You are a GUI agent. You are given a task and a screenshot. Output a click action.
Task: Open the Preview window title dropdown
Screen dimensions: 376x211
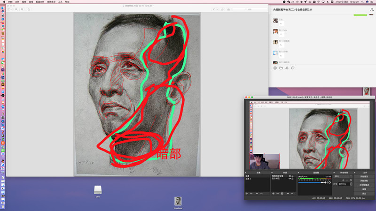[x=153, y=6]
